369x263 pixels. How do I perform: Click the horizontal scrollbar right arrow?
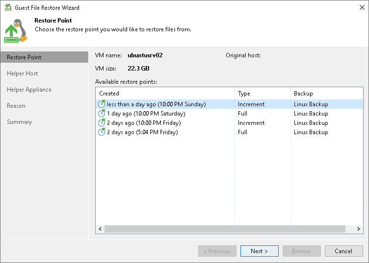[359, 229]
